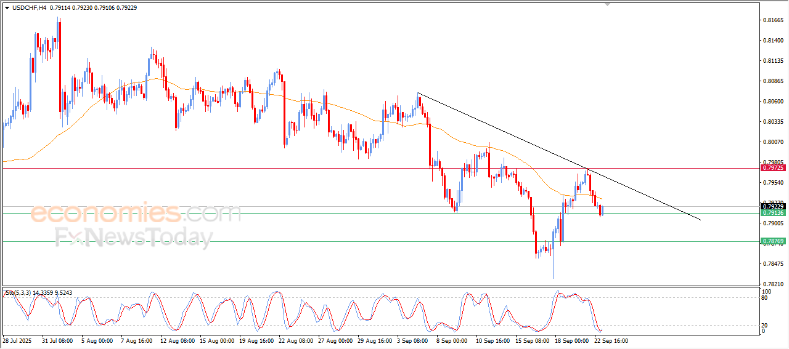789x349 pixels.
Task: Select the gray chart shift triangle marker
Action: 609,4
